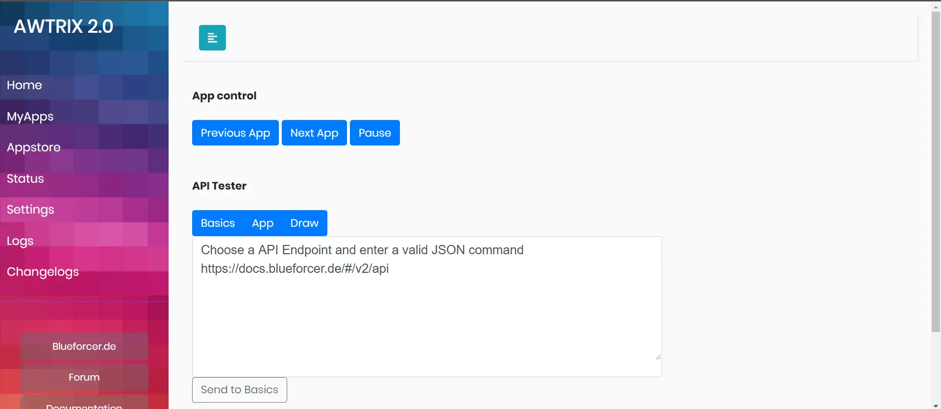
Task: Open Settings in sidebar
Action: (x=30, y=210)
